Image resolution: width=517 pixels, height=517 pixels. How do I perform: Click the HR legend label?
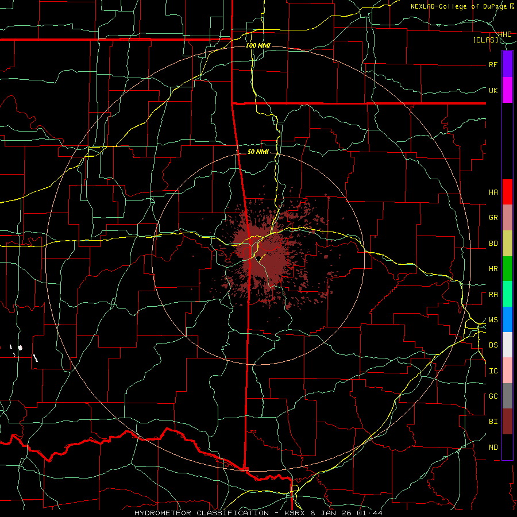[x=493, y=269]
